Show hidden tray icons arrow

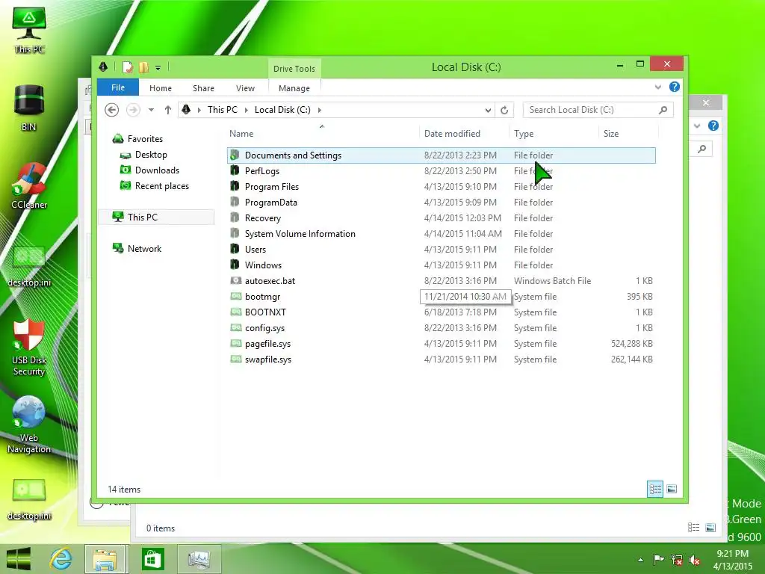point(640,560)
